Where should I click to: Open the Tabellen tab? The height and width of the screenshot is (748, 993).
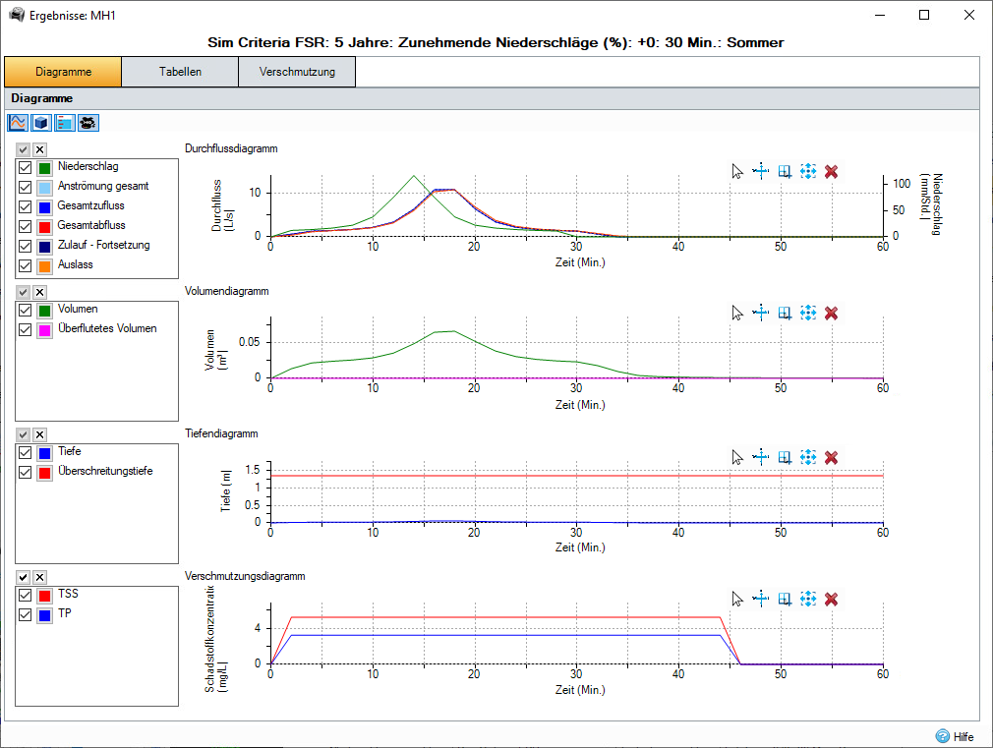coord(180,72)
